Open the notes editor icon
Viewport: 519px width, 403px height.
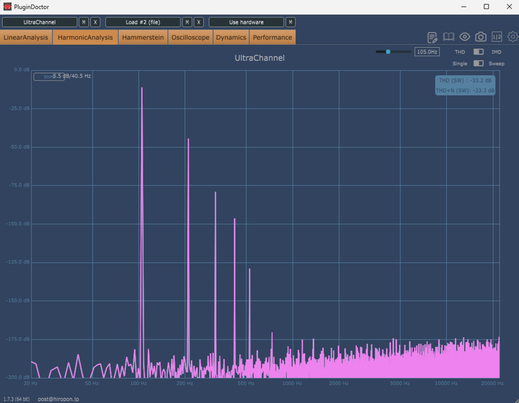[x=432, y=37]
